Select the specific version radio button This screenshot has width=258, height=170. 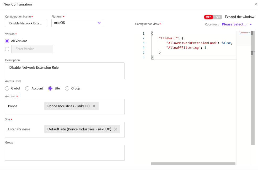coord(7,49)
